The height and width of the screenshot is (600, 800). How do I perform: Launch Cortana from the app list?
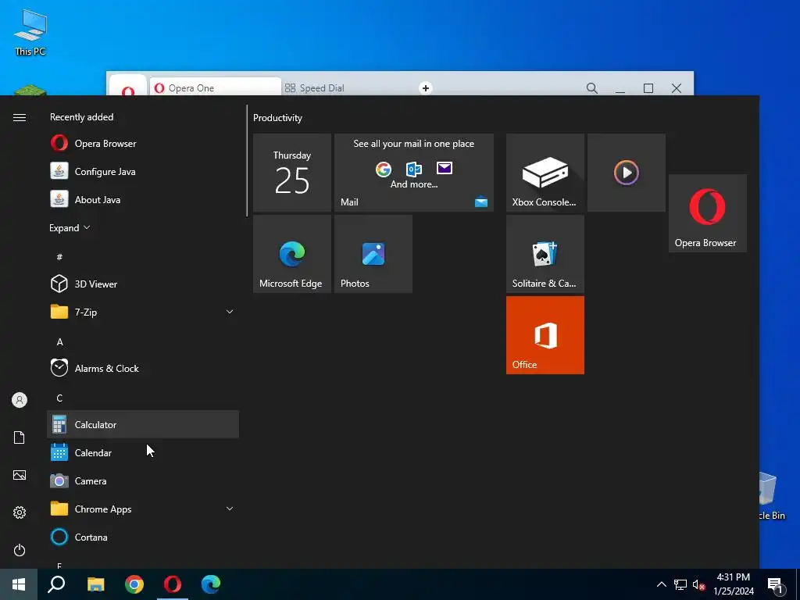point(143,536)
